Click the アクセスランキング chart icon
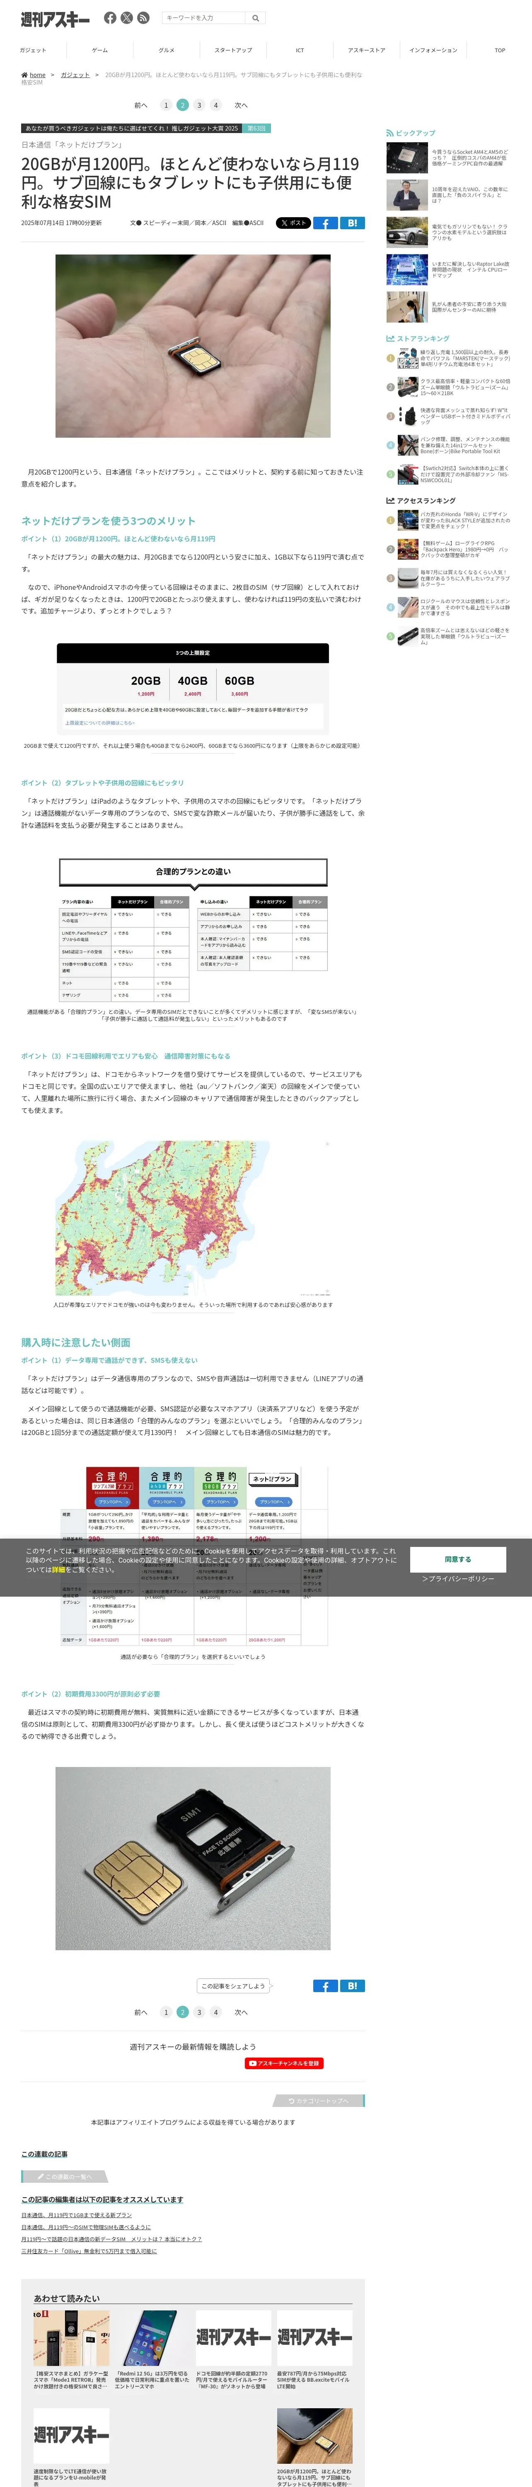This screenshot has width=532, height=2487. click(390, 501)
